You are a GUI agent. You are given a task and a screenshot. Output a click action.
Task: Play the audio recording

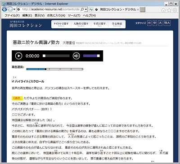(19, 56)
